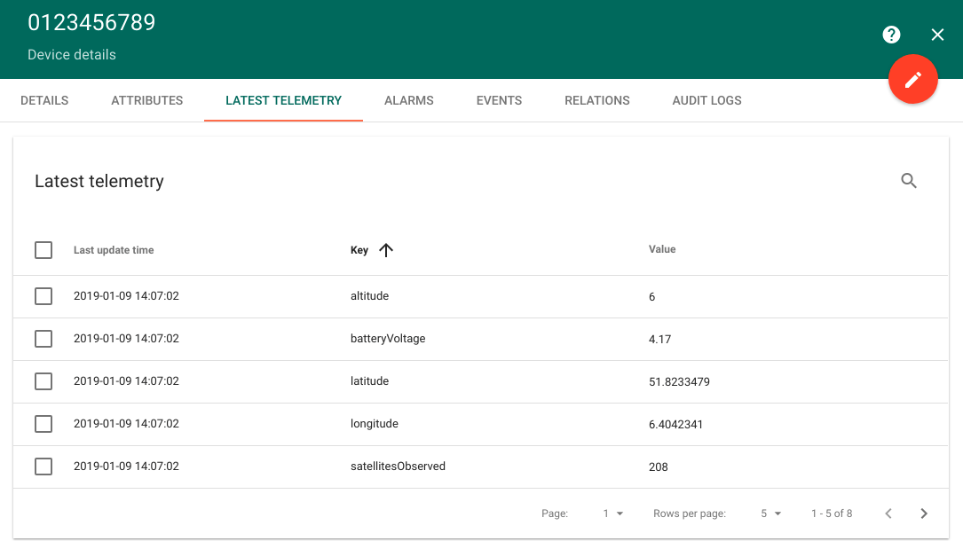Tick the select-all checkbox in header
This screenshot has width=963, height=541.
(x=43, y=250)
